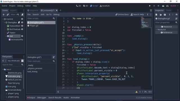Toggle alphabetical sorting of methods
The width and height of the screenshot is (180, 101).
54,57
